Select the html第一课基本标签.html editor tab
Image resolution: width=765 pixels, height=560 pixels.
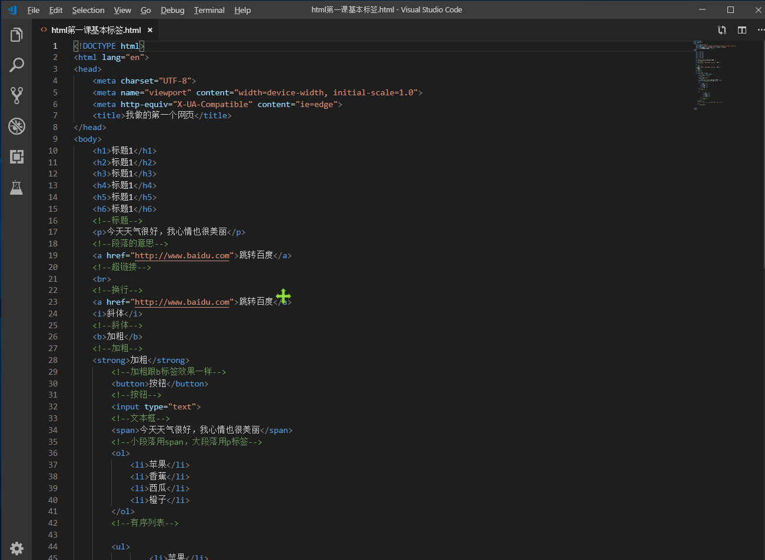95,30
